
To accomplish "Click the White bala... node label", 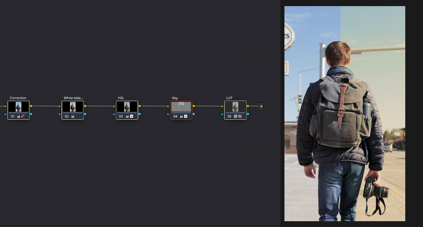I will [x=73, y=98].
